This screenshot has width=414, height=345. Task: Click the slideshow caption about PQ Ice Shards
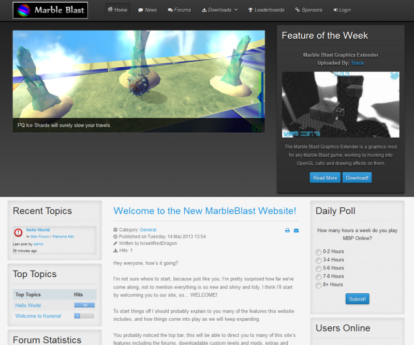64,125
